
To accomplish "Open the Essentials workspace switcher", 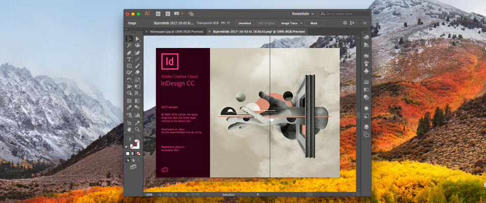I will point(303,14).
